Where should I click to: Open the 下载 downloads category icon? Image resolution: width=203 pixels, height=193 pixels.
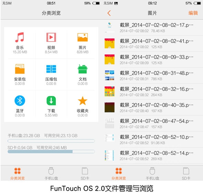51,101
